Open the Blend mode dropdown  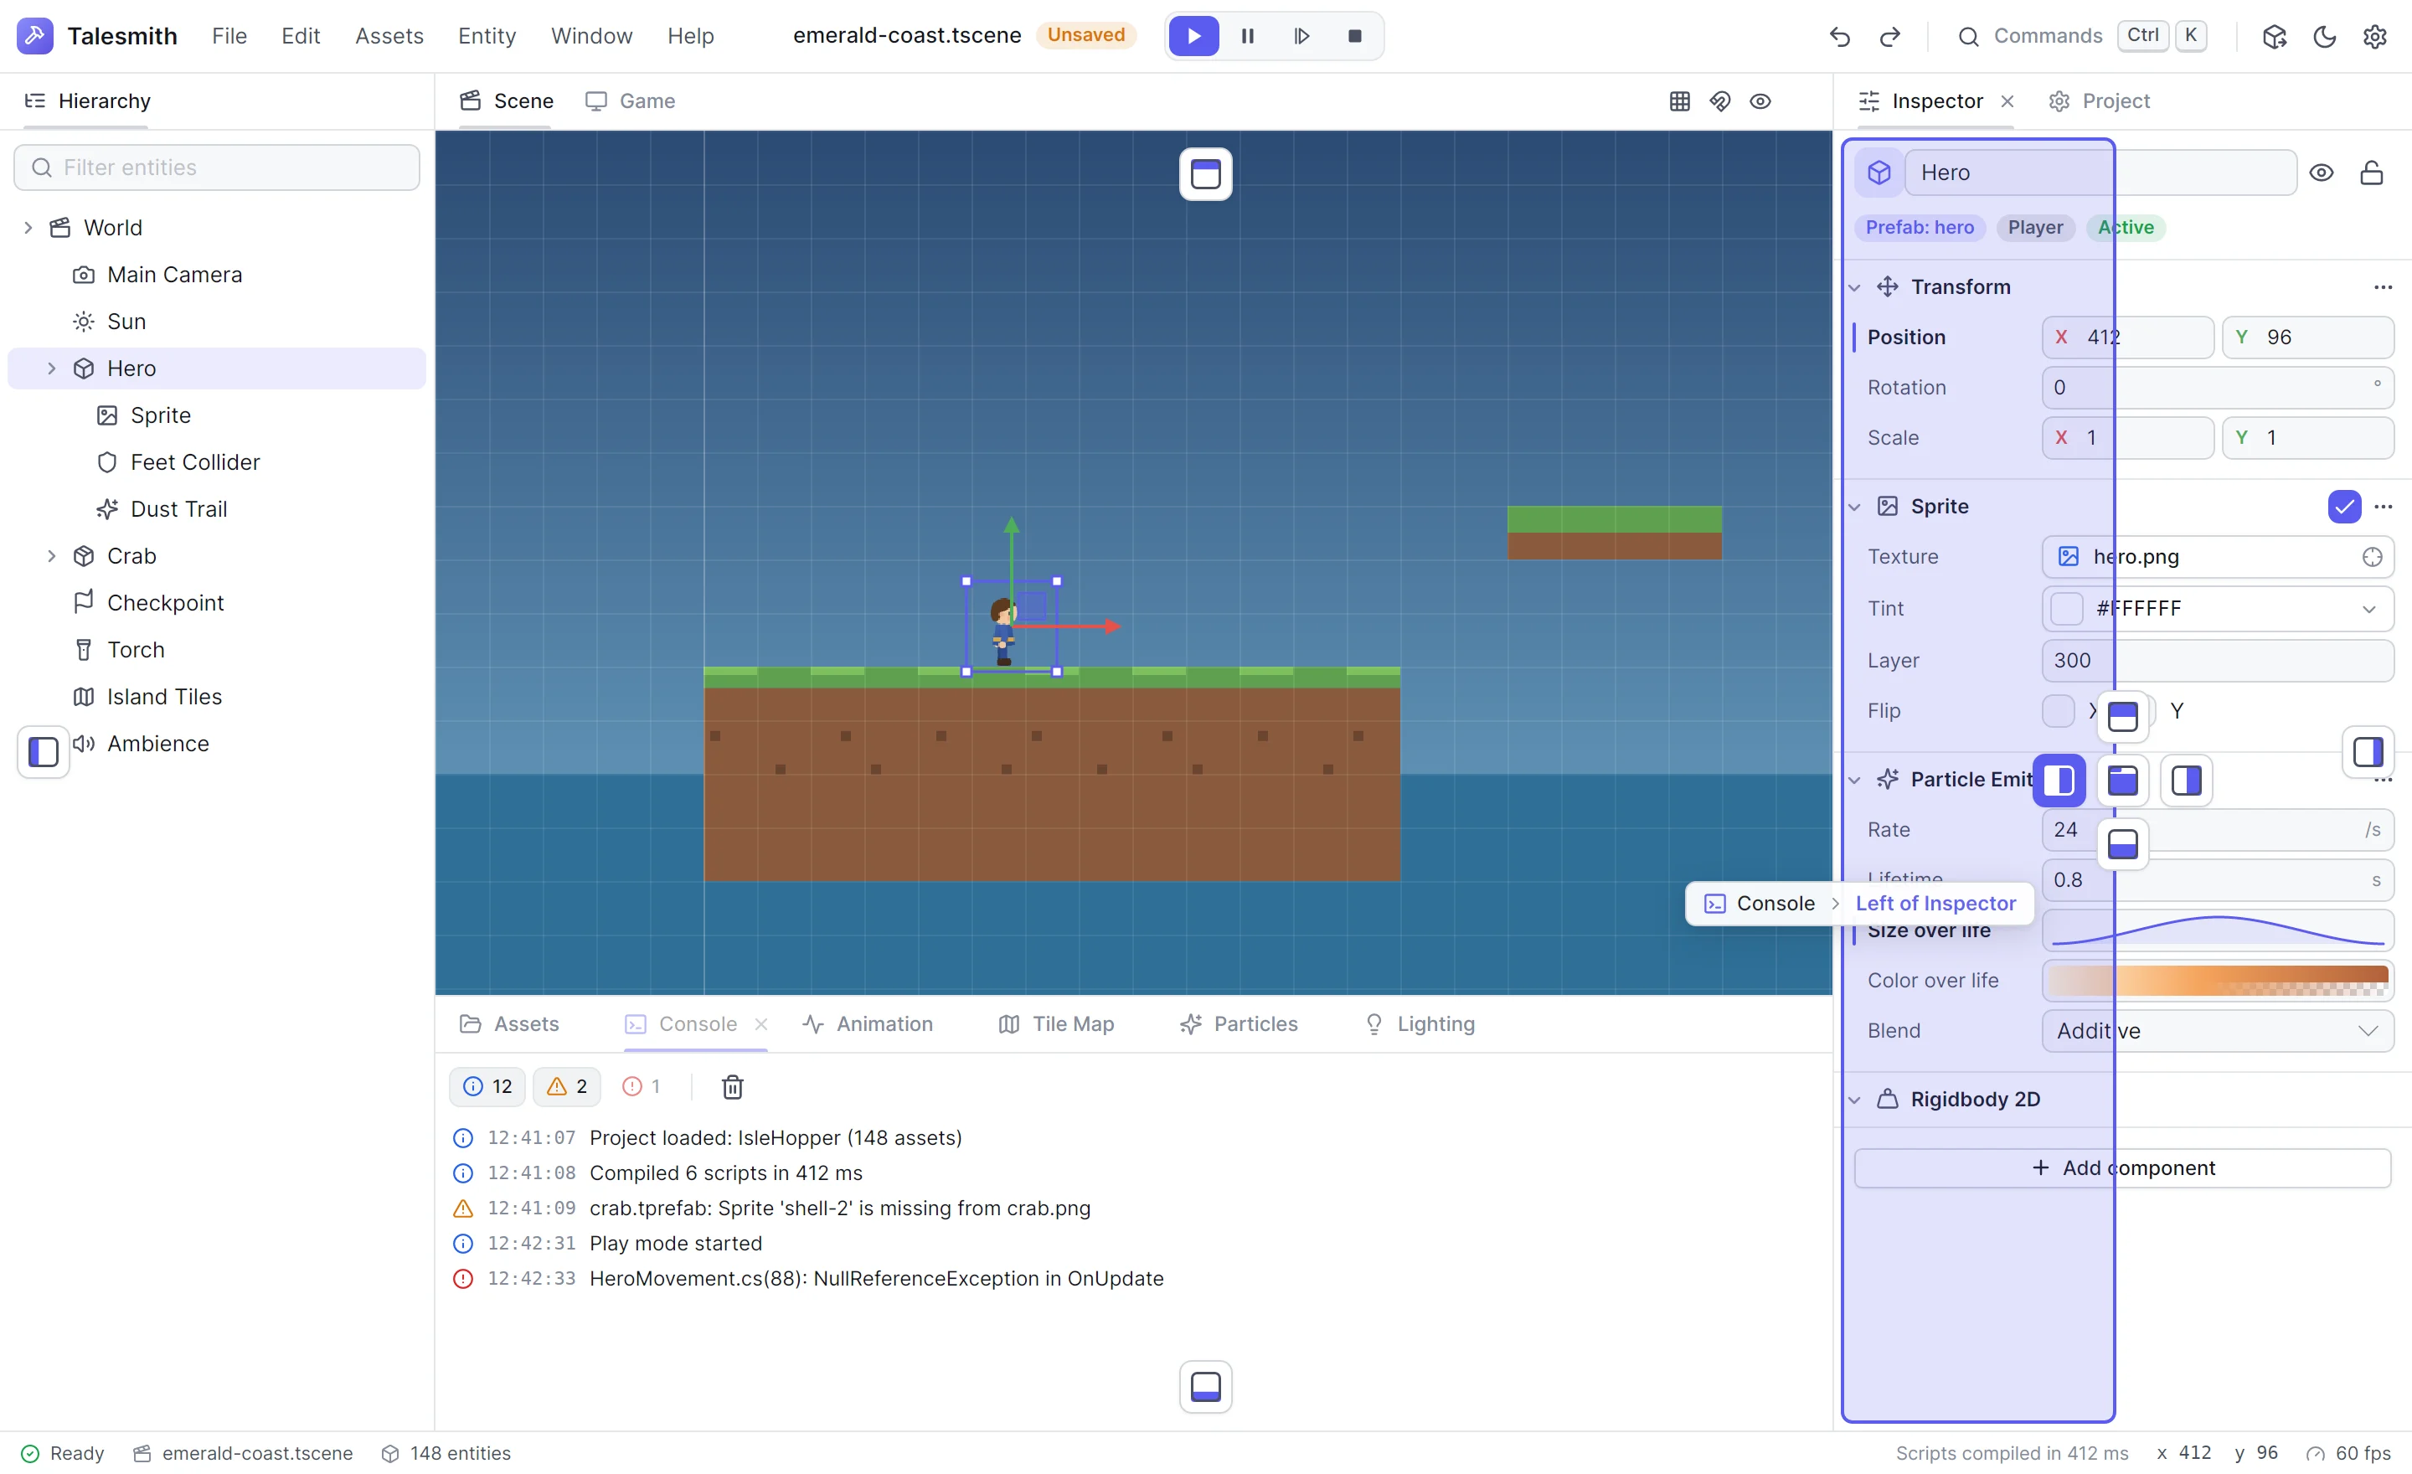tap(2217, 1031)
